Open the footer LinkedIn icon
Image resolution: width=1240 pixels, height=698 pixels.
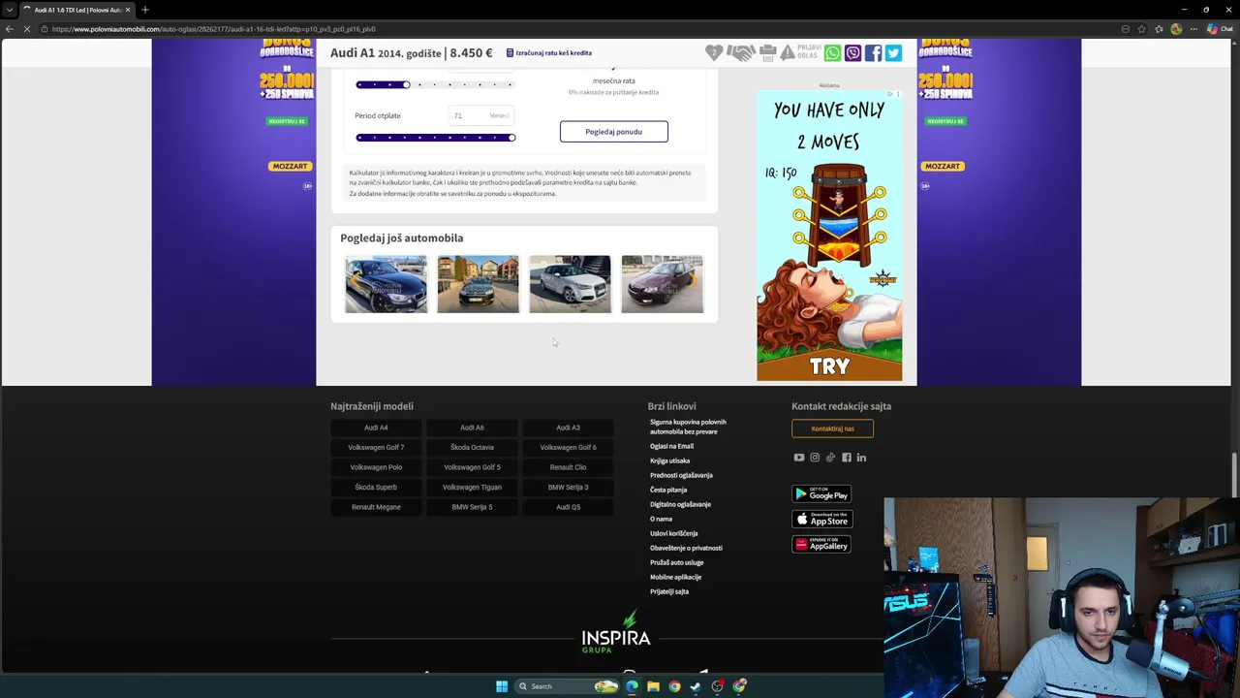[x=861, y=458]
